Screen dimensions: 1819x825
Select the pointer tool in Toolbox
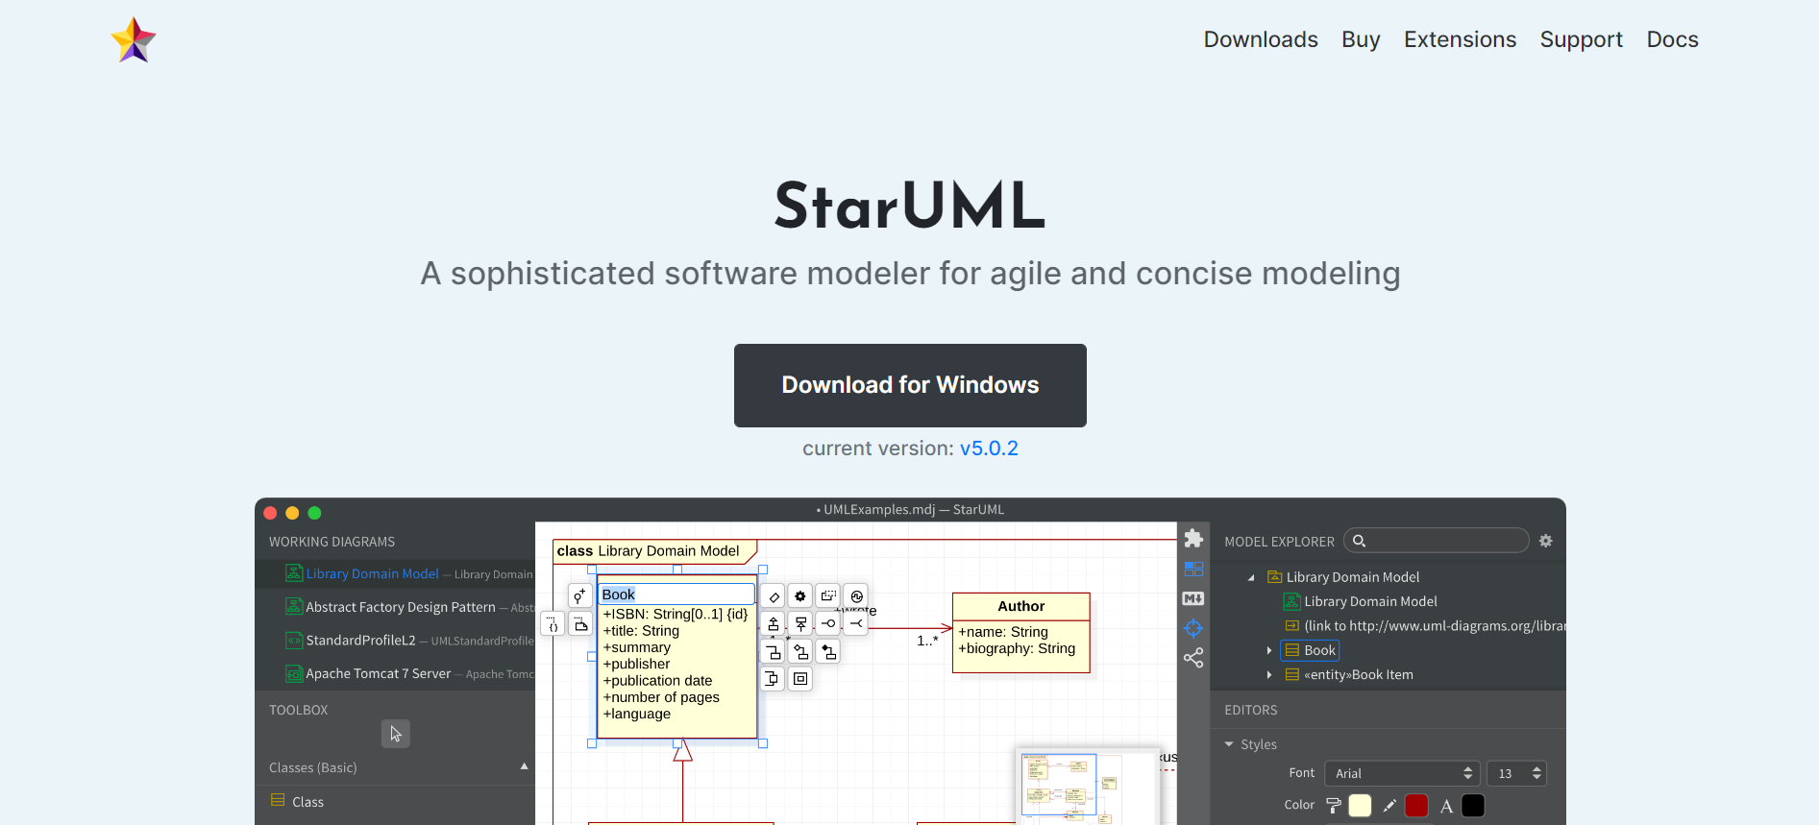tap(395, 734)
